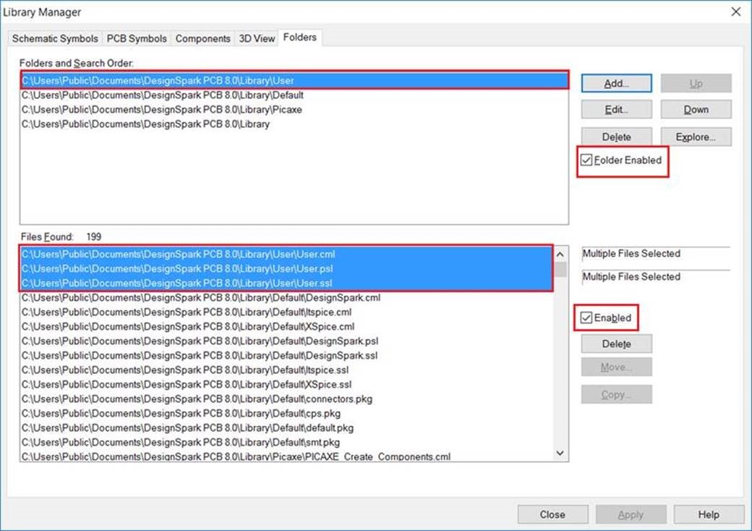
Task: Uncheck the Enabled checkbox for files
Action: 586,318
